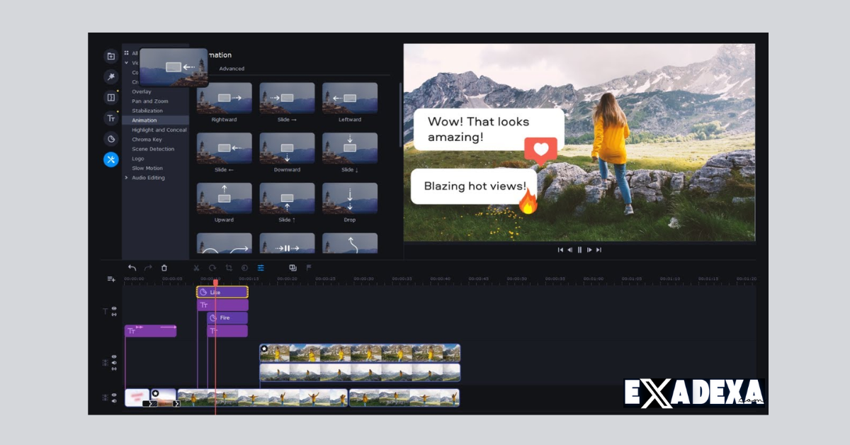Viewport: 850px width, 445px height.
Task: Undo the last action with the back arrow
Action: pyautogui.click(x=132, y=268)
